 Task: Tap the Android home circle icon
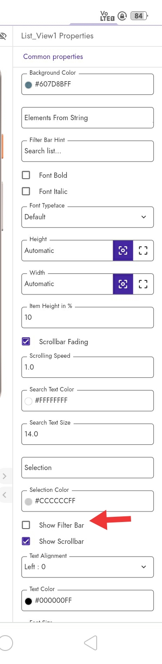click(x=5, y=643)
